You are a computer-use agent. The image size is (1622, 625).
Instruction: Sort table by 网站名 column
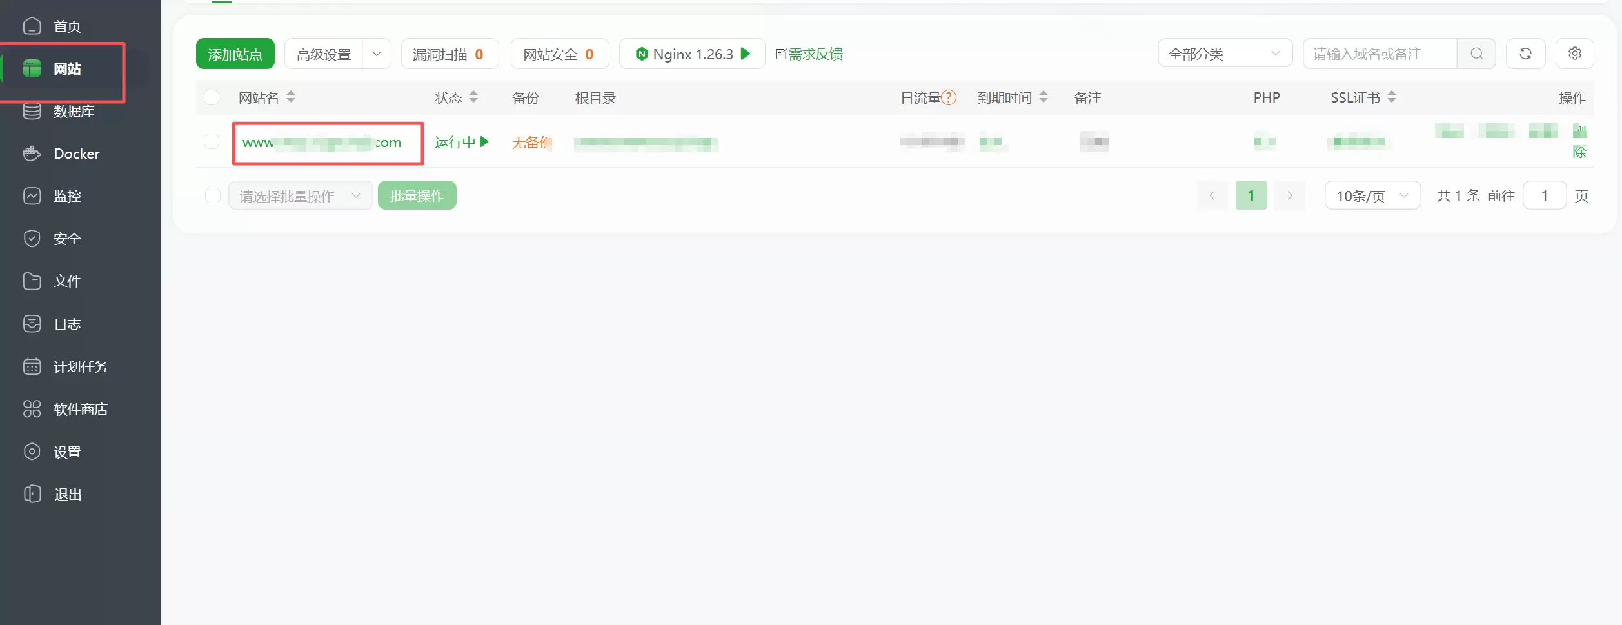coord(291,97)
